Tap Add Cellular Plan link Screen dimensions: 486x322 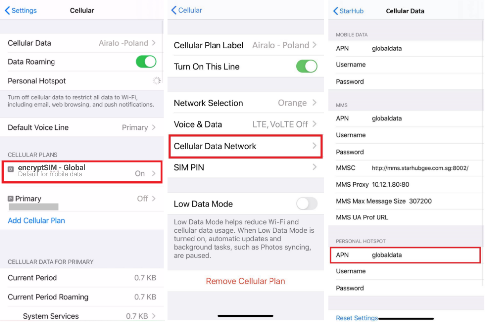(37, 220)
